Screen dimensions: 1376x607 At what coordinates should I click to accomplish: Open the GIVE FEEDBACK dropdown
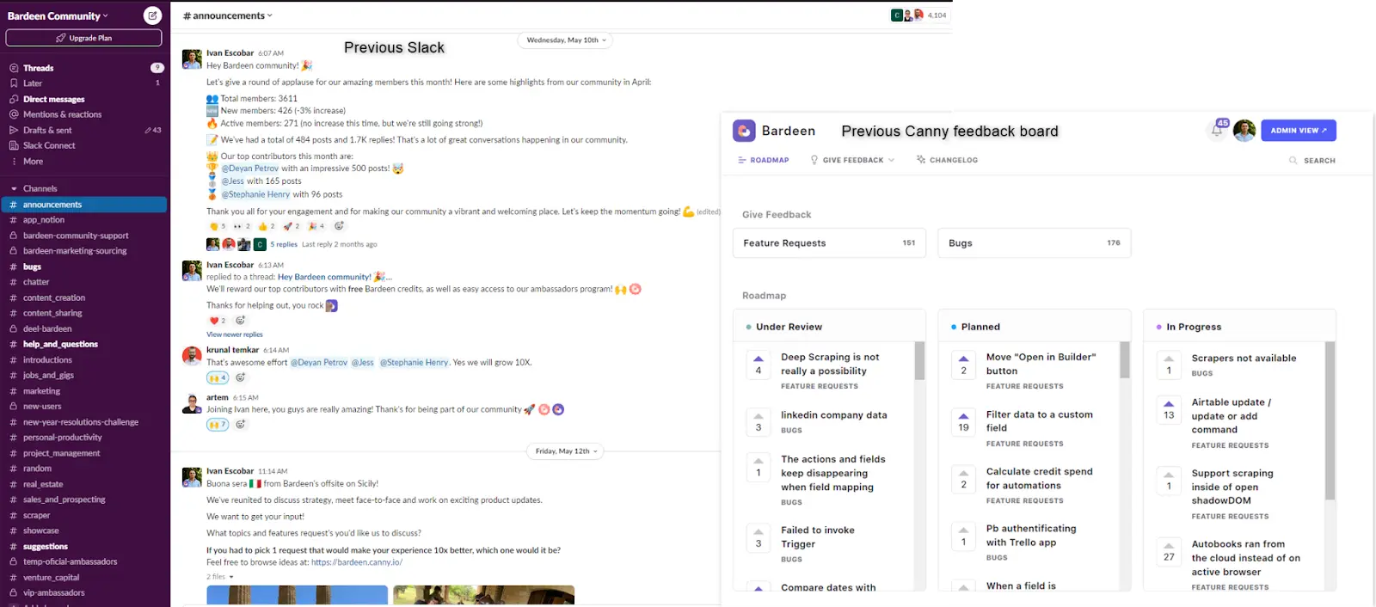(x=852, y=160)
